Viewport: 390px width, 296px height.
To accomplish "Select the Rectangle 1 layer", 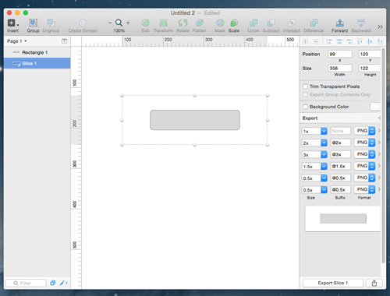I will [37, 52].
